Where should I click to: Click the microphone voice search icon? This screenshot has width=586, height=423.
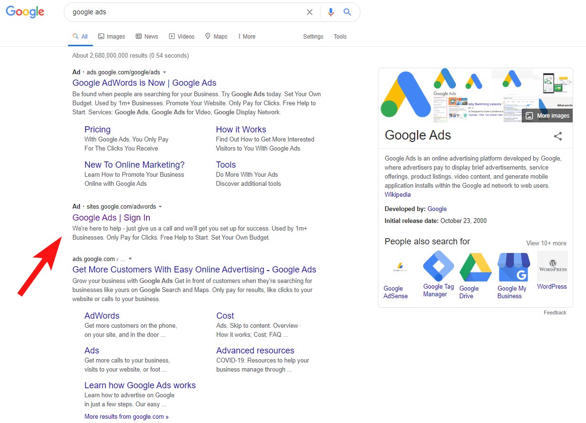(x=331, y=12)
